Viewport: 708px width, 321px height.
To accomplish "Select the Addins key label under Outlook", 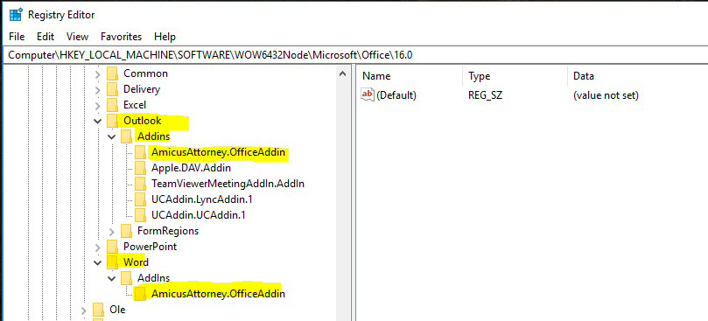I will [x=153, y=136].
